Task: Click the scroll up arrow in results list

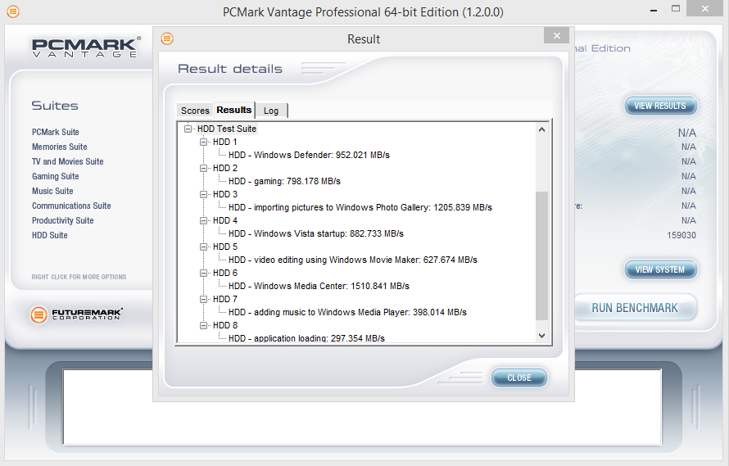Action: (x=541, y=129)
